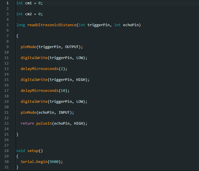Click the 'pulseIn' function call
Screen dimensions: 199x171
tap(44, 124)
